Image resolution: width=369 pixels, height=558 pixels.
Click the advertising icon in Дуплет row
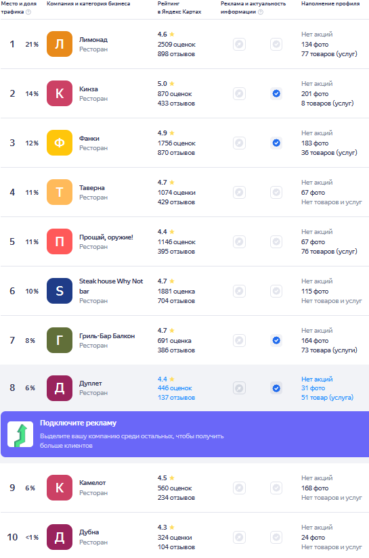tap(240, 388)
